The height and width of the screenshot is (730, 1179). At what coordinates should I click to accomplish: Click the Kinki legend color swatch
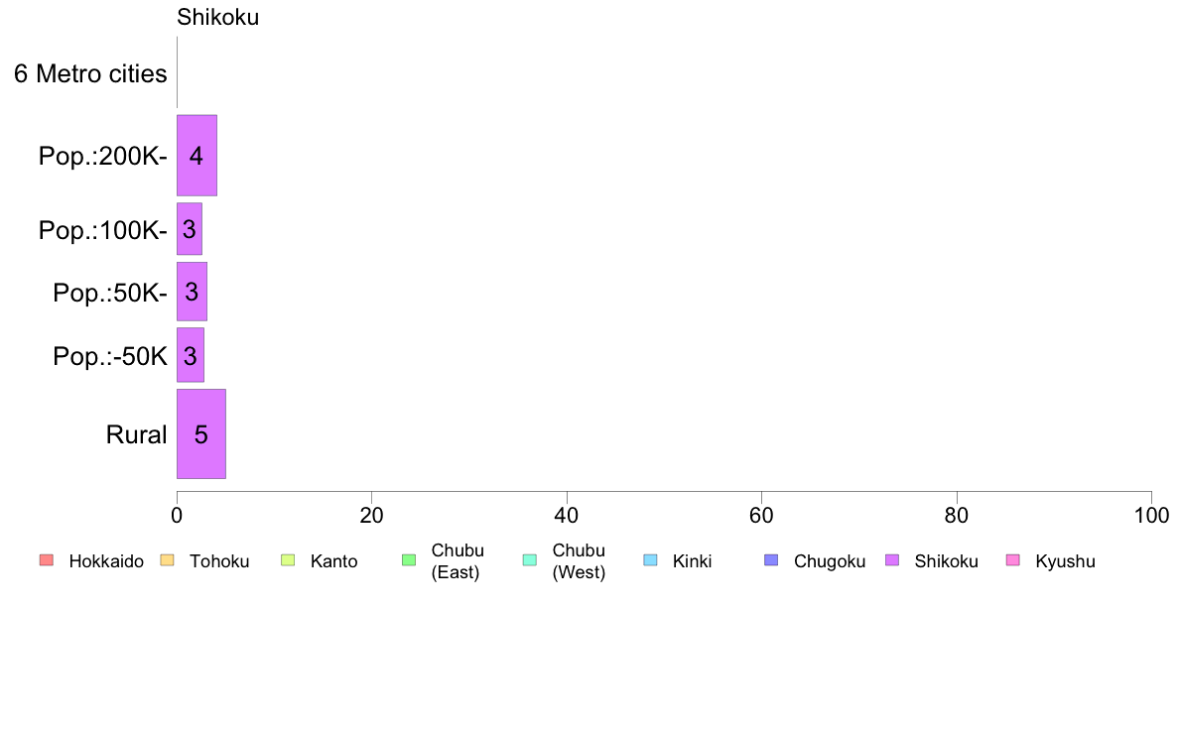click(650, 560)
